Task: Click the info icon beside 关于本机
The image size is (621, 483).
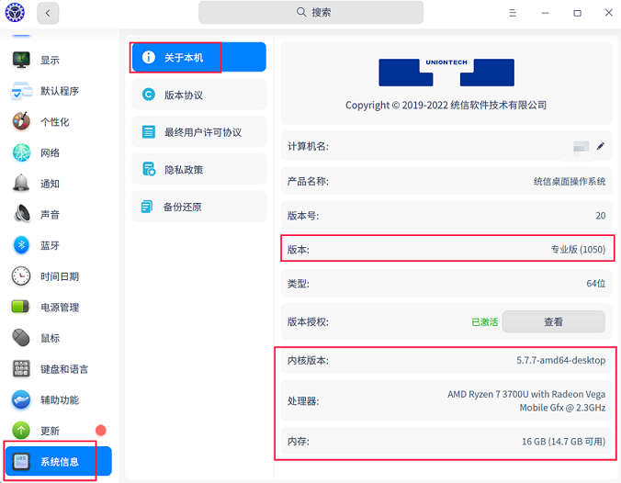Action: click(x=149, y=57)
